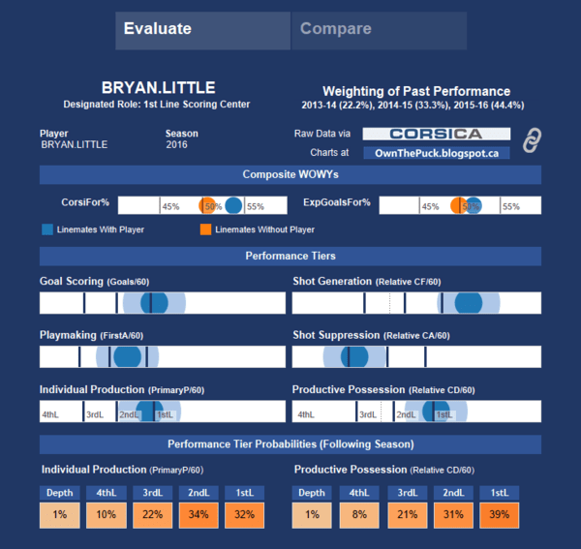Click the chain link icon
The image size is (581, 549).
point(531,140)
